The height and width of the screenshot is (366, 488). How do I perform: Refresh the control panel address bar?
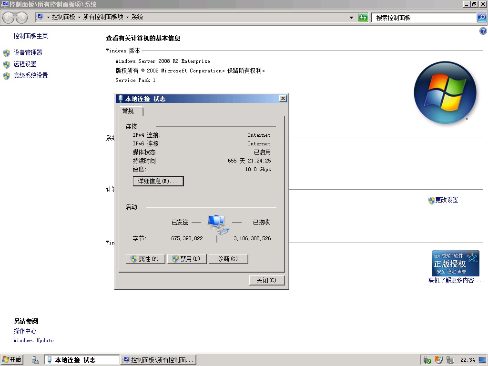tap(363, 18)
